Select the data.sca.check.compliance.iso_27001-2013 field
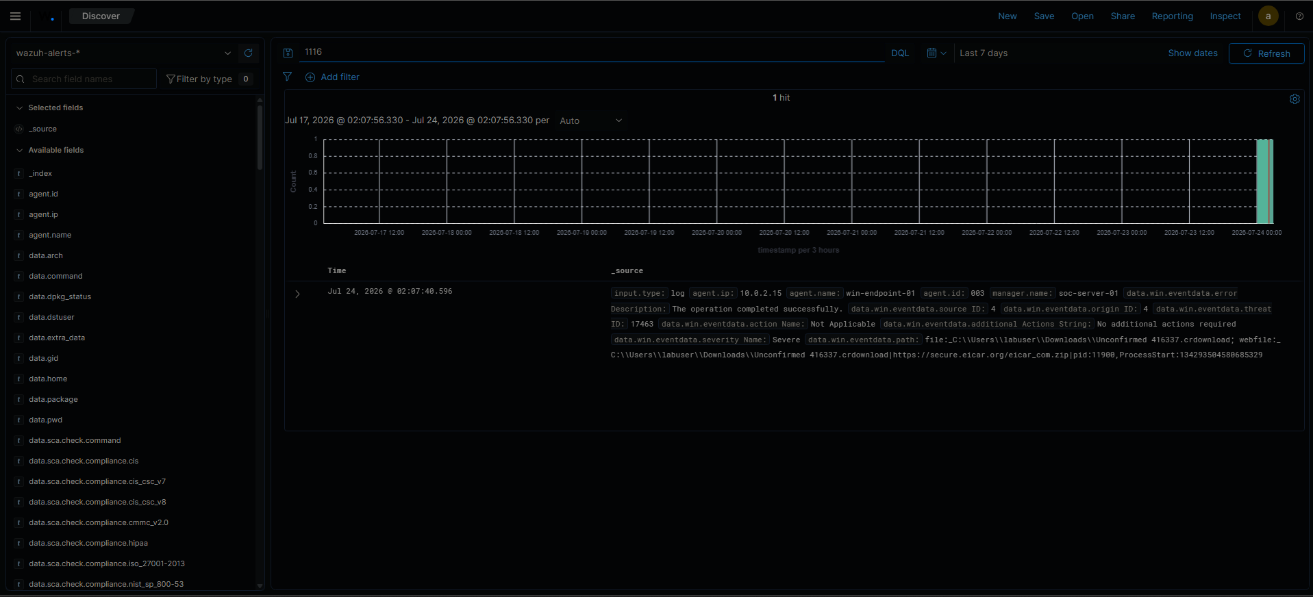This screenshot has height=597, width=1313. coord(107,563)
